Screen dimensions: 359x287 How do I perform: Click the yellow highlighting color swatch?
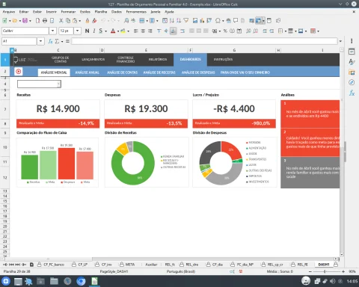click(123, 31)
